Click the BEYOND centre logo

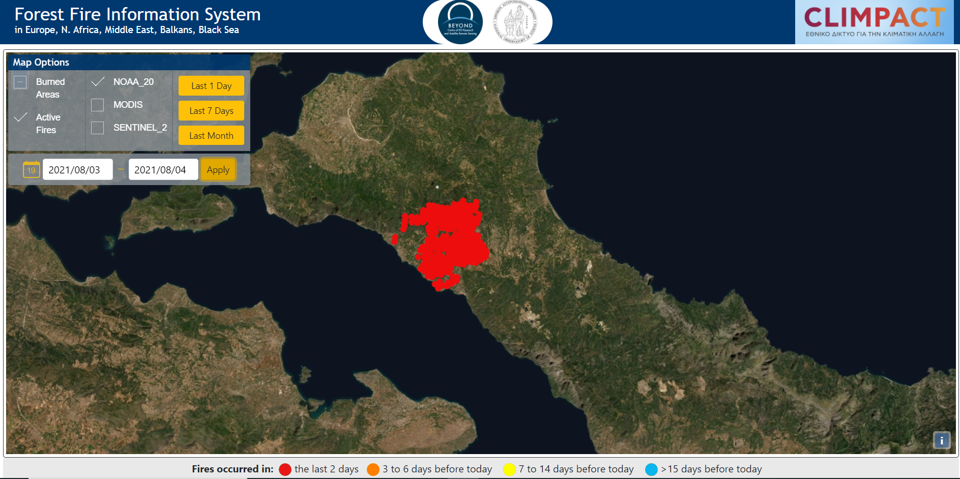[x=460, y=22]
